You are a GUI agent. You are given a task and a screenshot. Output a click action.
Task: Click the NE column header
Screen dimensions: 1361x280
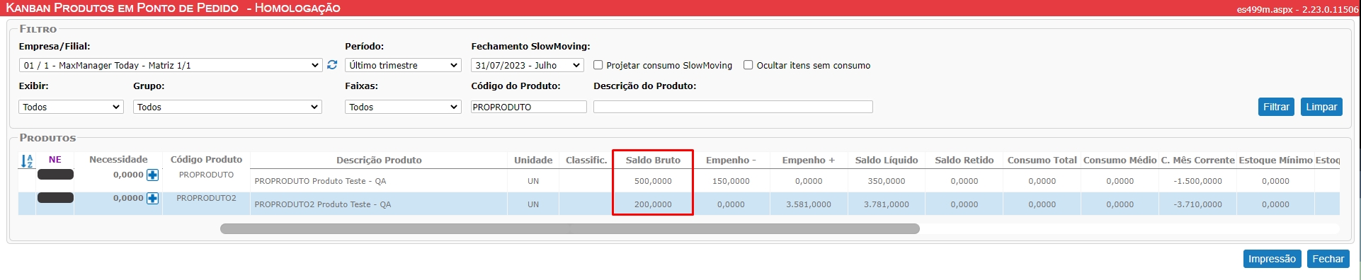[x=55, y=160]
